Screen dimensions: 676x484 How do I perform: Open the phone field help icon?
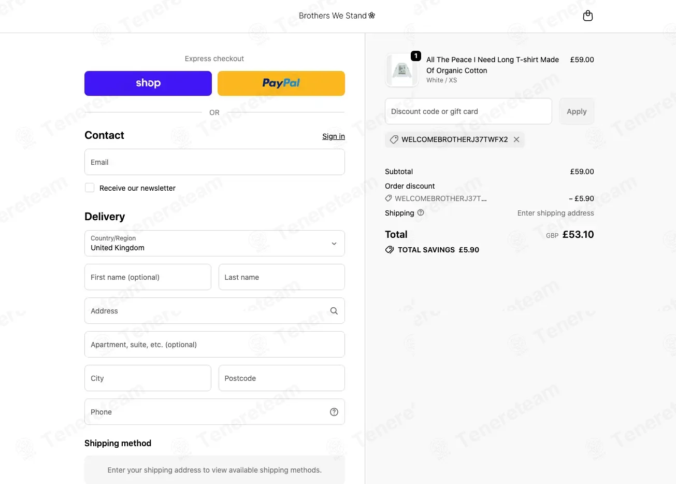[x=334, y=412]
